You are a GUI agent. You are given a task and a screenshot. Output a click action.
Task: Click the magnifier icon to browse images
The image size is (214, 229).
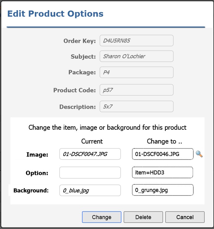(199, 154)
